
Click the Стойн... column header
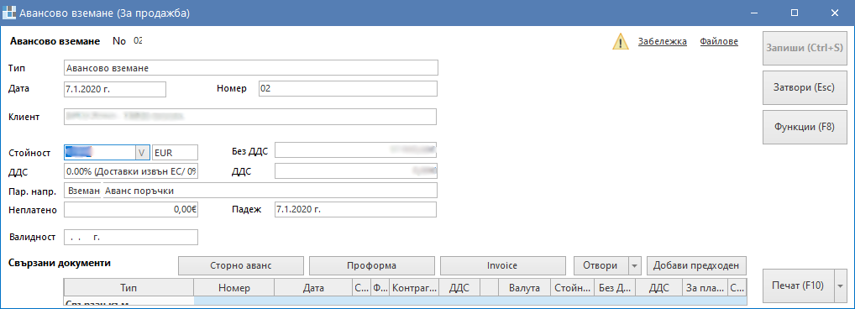[x=572, y=288]
